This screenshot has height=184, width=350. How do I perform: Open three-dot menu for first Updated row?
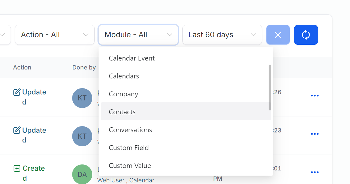coord(315,96)
